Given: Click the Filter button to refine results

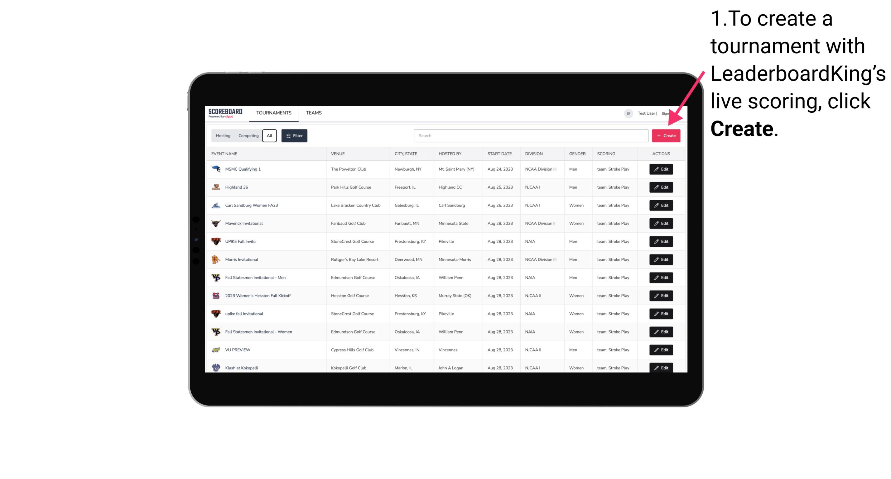Looking at the screenshot, I should (294, 136).
